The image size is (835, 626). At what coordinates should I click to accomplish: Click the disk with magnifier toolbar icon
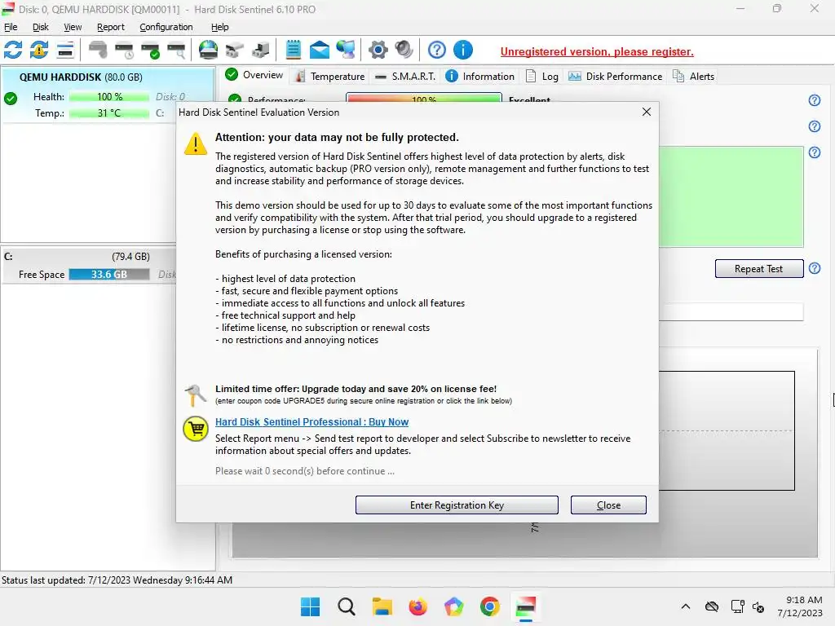[176, 50]
